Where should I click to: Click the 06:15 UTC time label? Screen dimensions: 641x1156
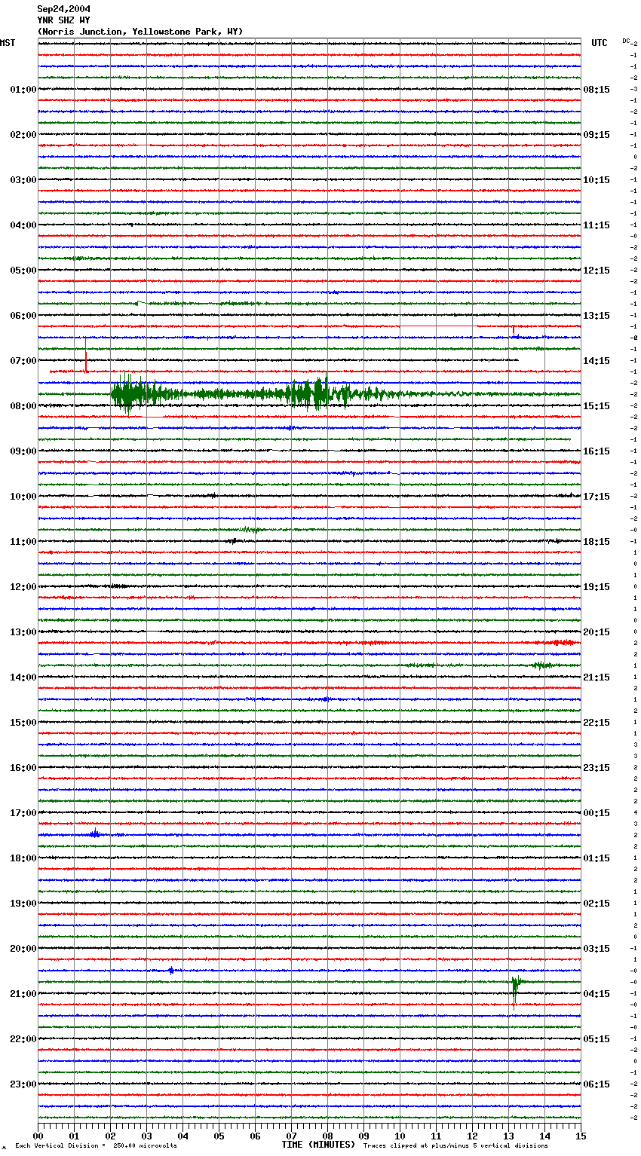click(597, 1084)
